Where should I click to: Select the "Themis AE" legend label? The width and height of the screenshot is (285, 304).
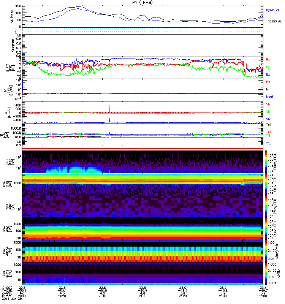[x=274, y=21]
